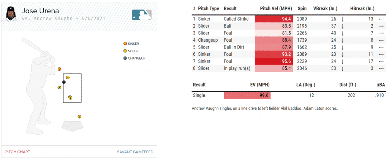Click the Sinker legend color dot
This screenshot has width=389, height=159.
125,44
